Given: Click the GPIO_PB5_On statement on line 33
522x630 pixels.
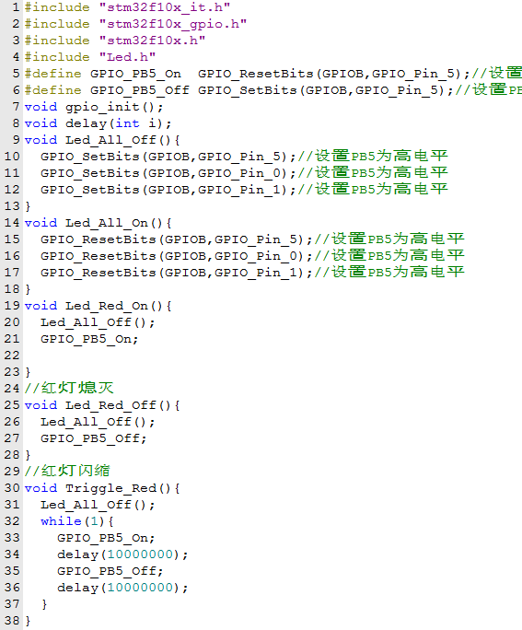Looking at the screenshot, I should [106, 538].
